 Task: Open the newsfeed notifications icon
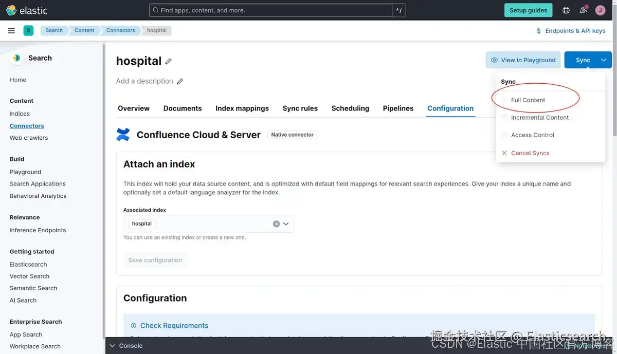[x=583, y=10]
